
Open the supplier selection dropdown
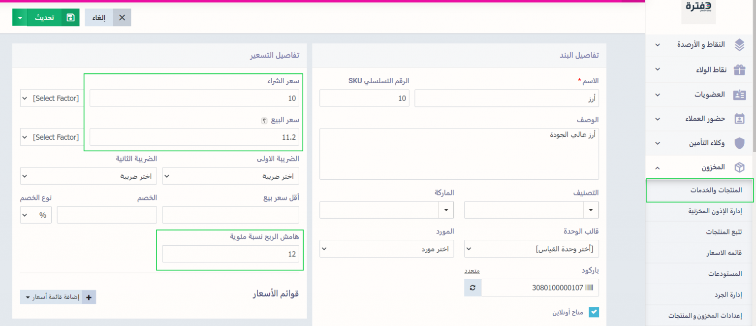(386, 249)
